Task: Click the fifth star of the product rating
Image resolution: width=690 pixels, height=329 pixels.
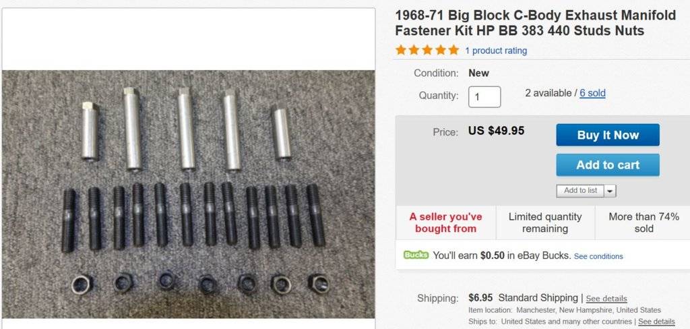Action: click(x=453, y=50)
